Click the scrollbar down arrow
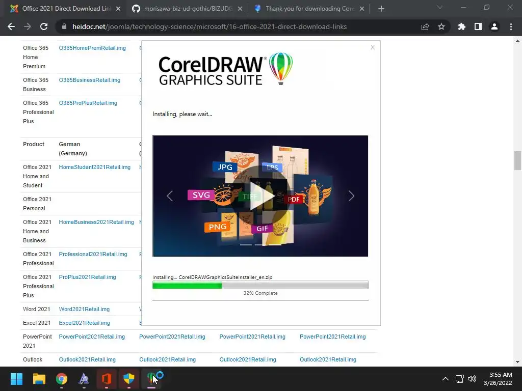The height and width of the screenshot is (391, 522). tap(517, 362)
